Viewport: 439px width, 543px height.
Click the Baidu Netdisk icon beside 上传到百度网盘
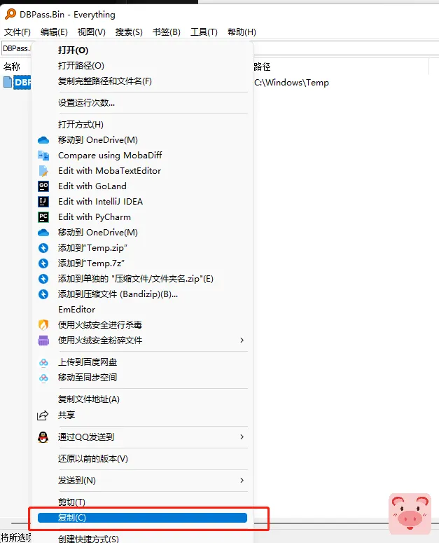[43, 362]
